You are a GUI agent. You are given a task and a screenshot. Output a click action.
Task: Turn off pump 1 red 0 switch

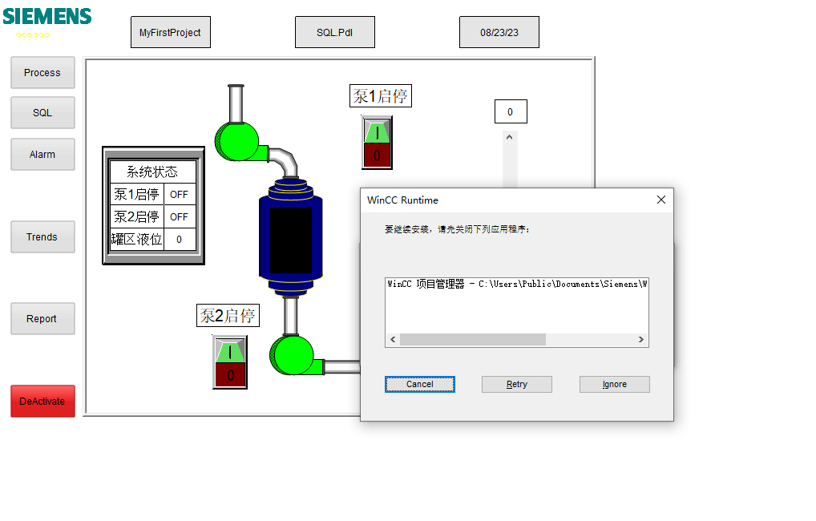click(377, 156)
